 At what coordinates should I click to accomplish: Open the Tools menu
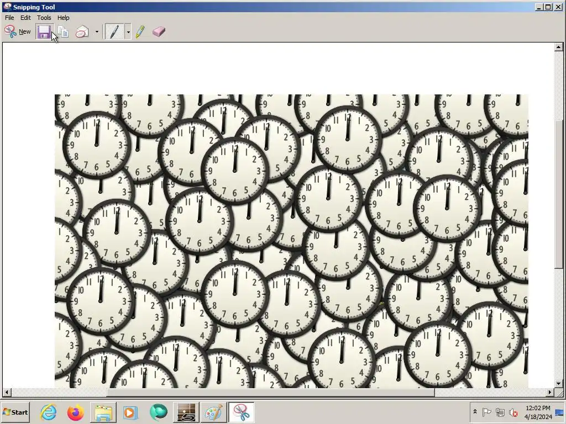(44, 18)
